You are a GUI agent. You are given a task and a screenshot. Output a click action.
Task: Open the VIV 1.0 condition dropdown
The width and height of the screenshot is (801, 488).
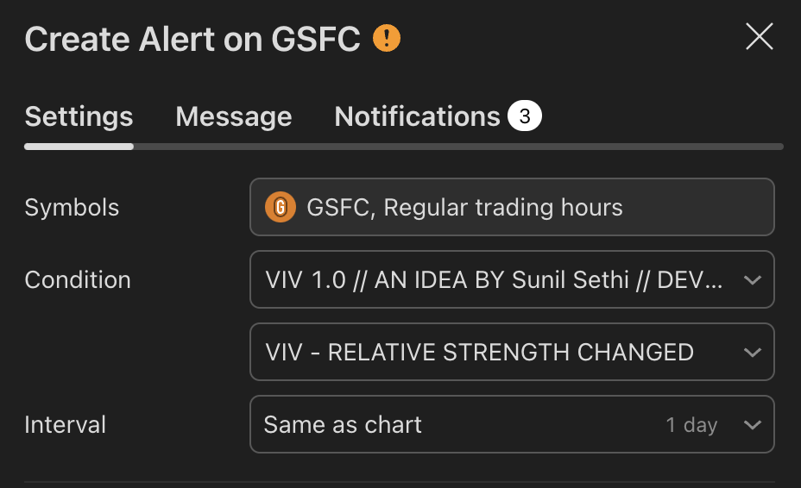click(x=501, y=279)
